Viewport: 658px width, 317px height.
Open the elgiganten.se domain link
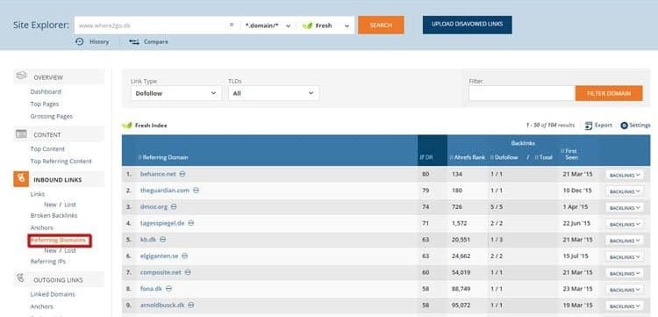pos(159,256)
